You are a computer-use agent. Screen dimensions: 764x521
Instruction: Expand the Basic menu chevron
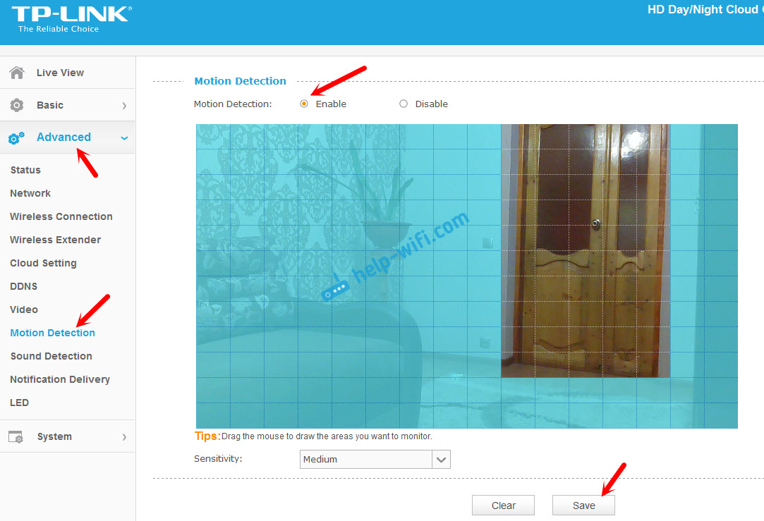(124, 106)
